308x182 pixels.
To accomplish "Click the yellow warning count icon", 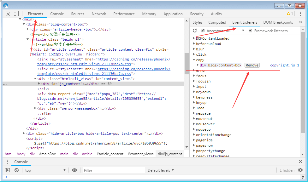I will [x=290, y=14].
